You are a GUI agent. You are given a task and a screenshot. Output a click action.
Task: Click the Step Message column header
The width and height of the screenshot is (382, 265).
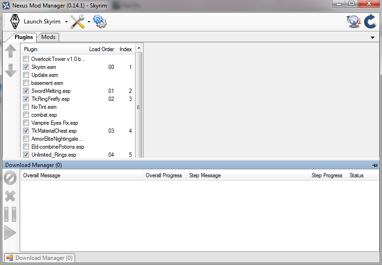pos(247,175)
